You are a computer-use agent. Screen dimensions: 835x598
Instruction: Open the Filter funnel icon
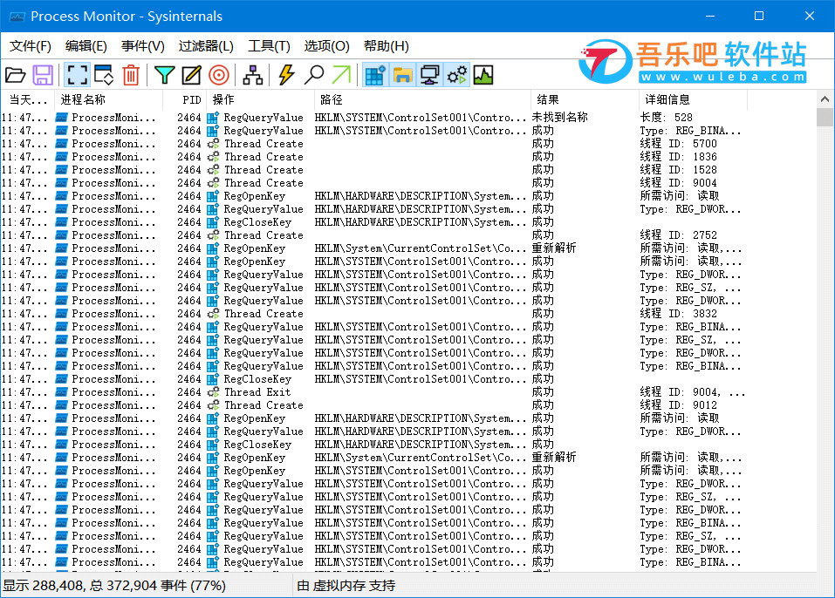pyautogui.click(x=165, y=75)
